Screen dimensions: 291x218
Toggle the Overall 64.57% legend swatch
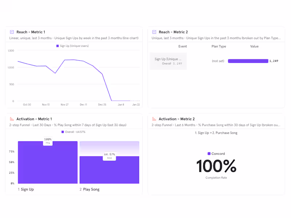[x=63, y=132]
